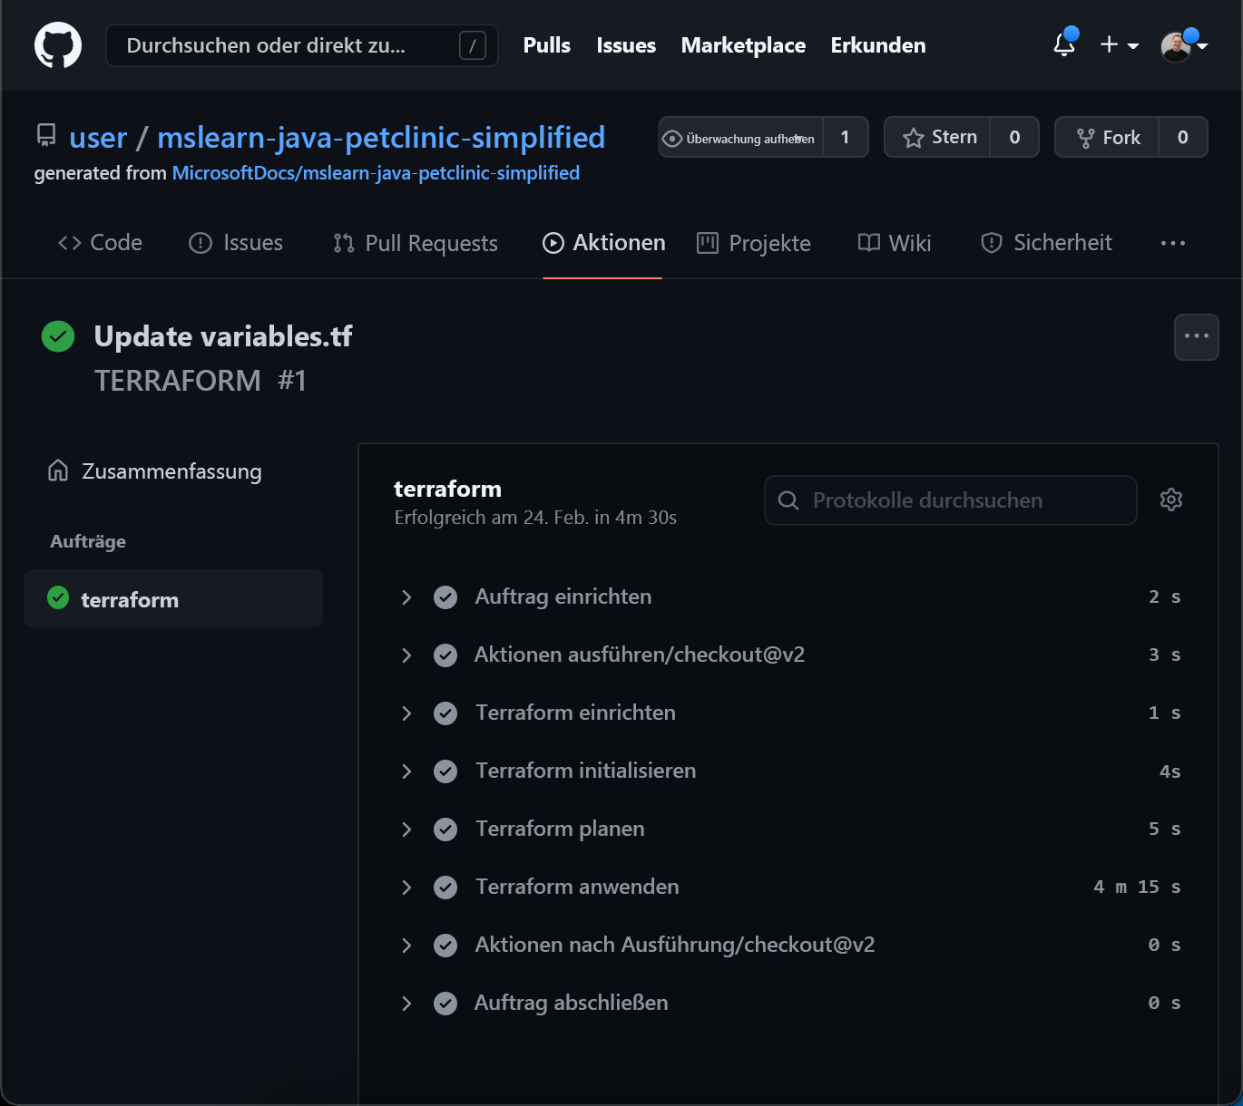Viewport: 1243px width, 1106px height.
Task: Click the Update variables.tf run title
Action: click(x=223, y=336)
